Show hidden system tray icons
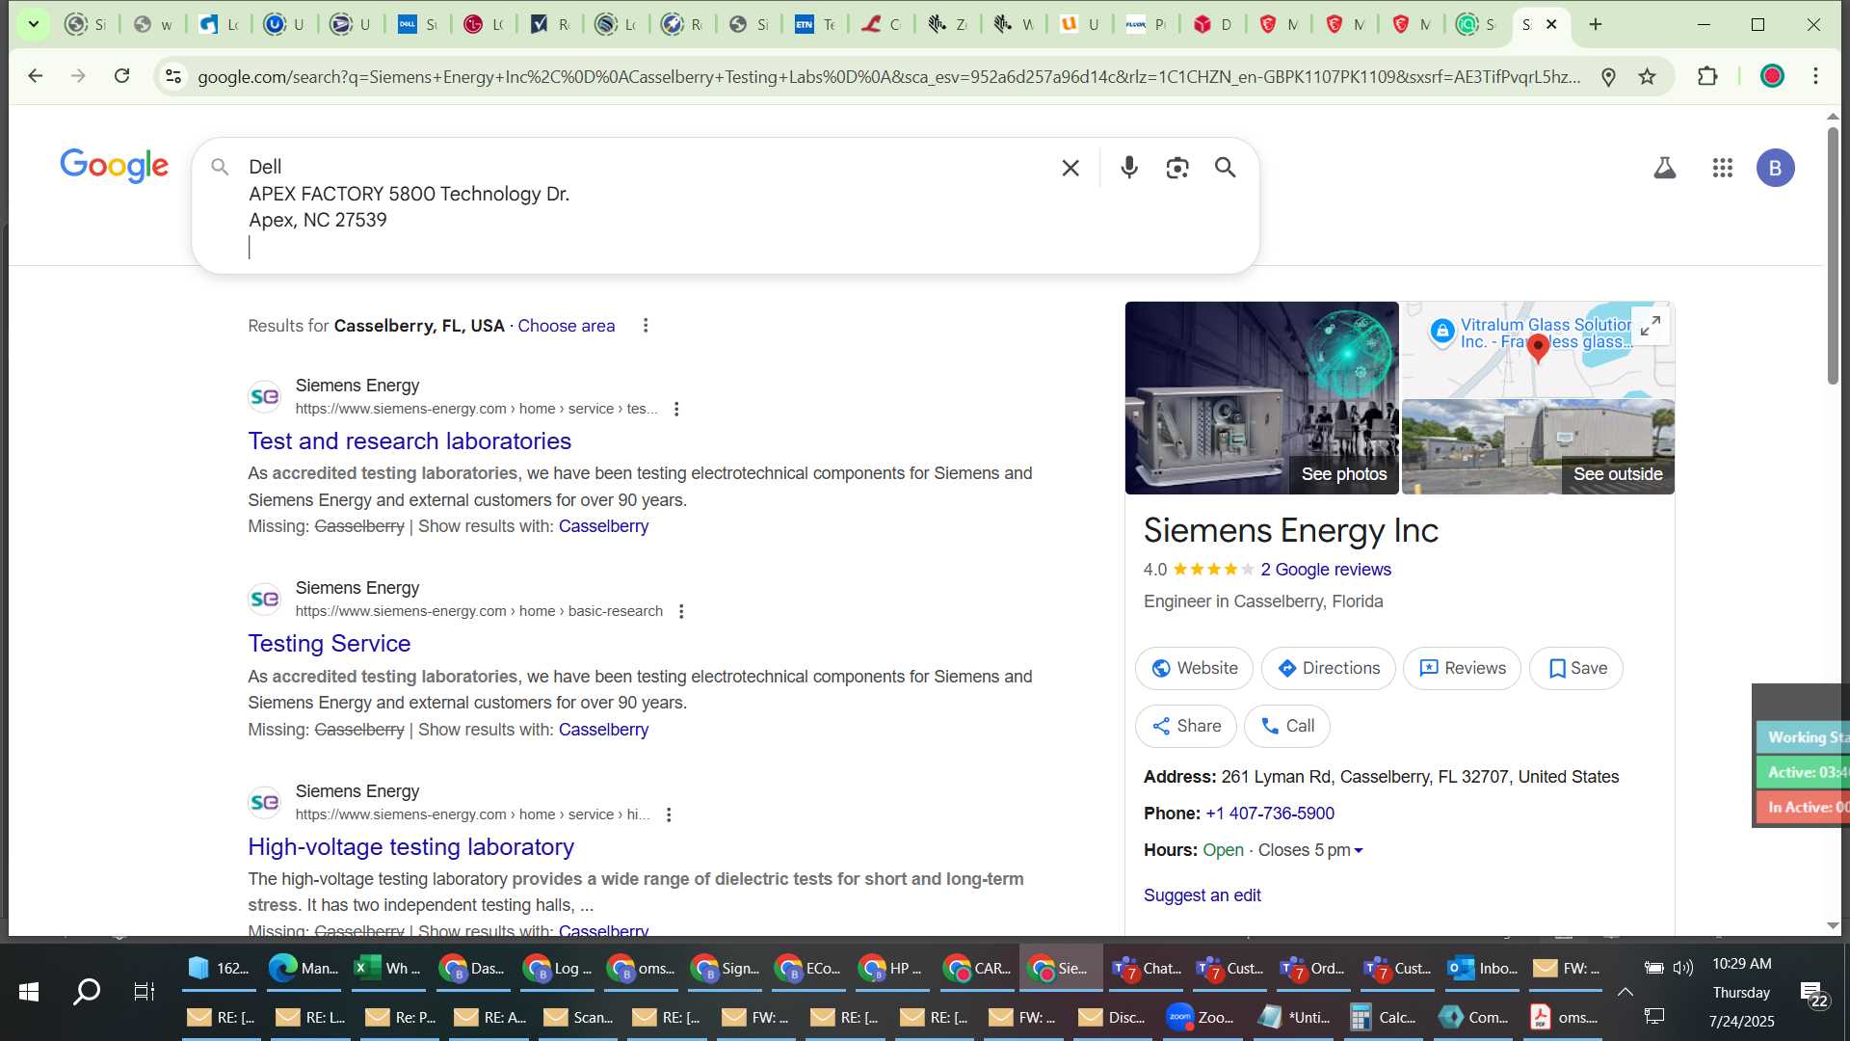 (x=1625, y=992)
